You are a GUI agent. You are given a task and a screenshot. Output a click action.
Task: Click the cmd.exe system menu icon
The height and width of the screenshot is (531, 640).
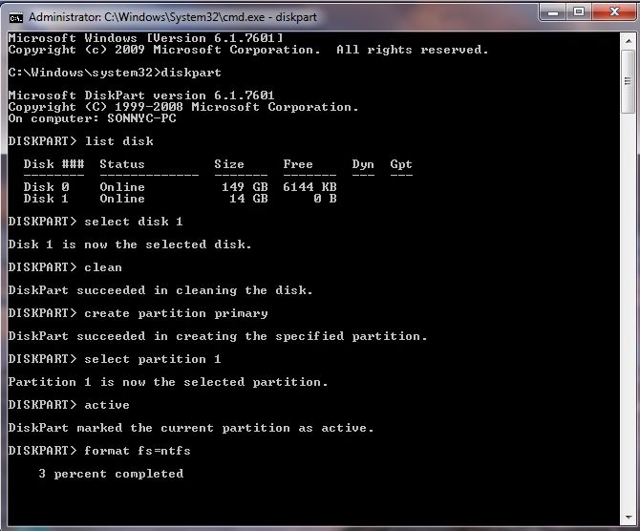[16, 18]
